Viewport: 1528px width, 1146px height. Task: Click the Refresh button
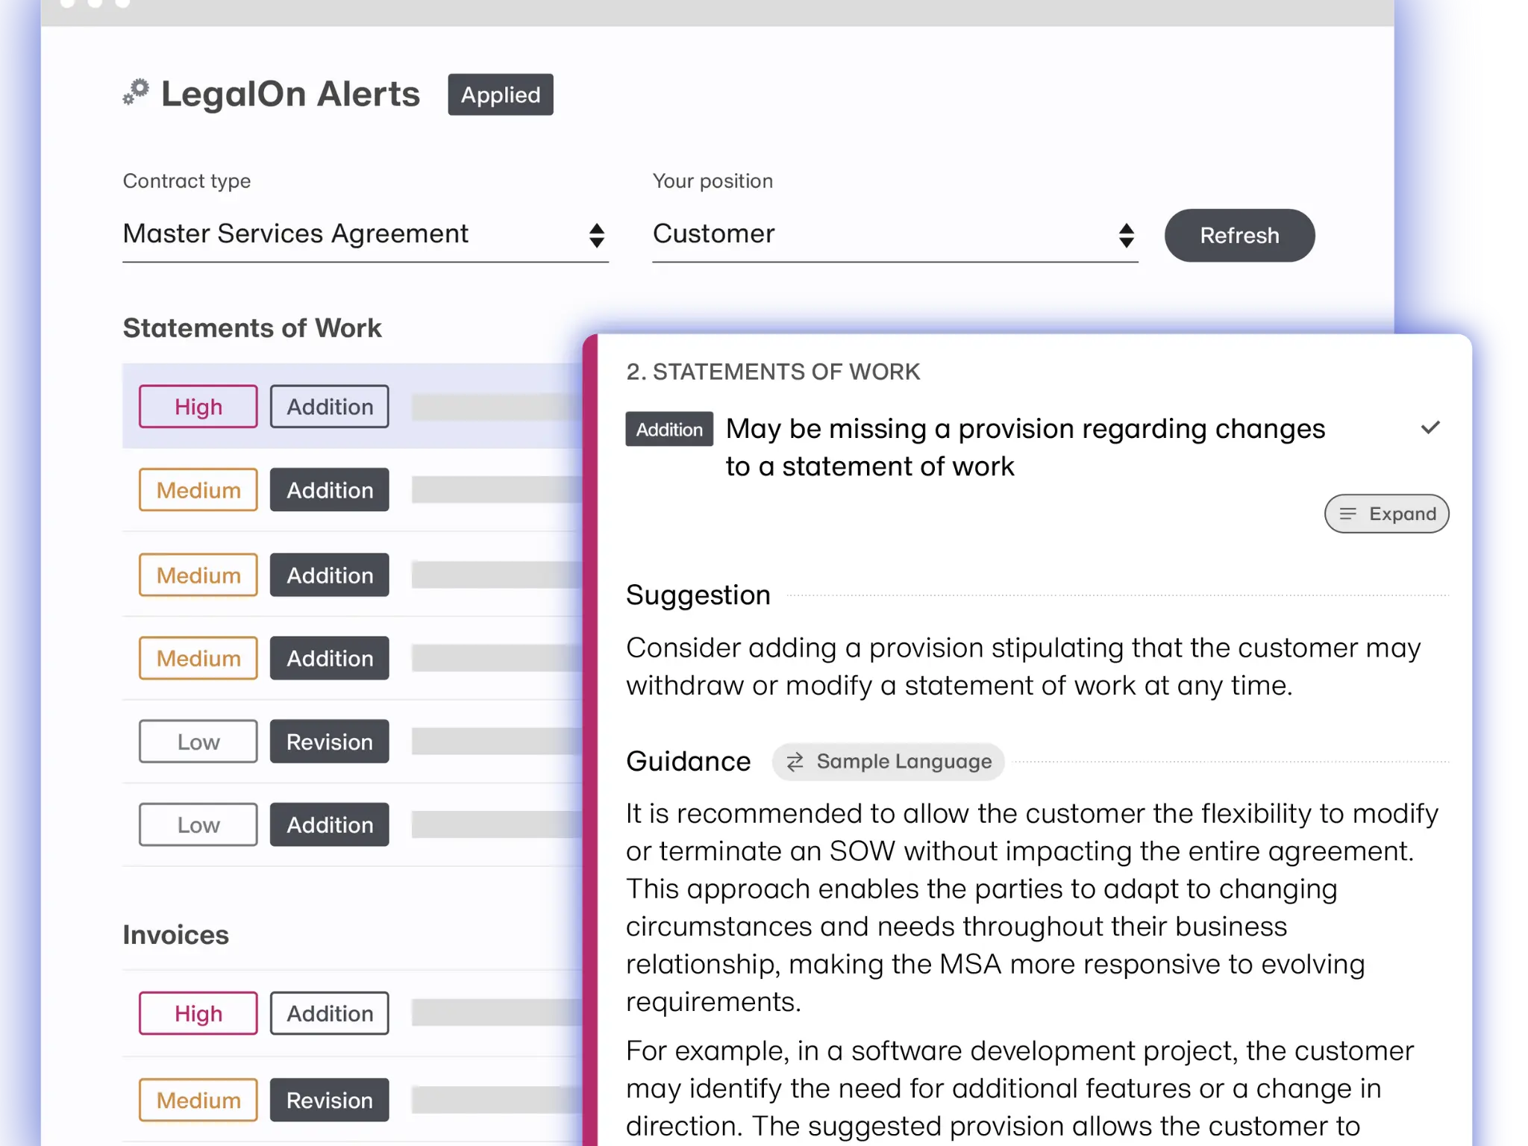coord(1239,235)
